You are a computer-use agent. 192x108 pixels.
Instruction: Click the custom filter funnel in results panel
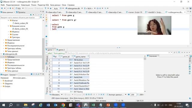tap(179, 52)
